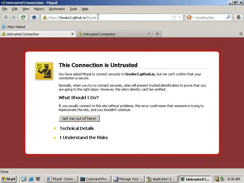Switch to Command Prompt taskbar window

tap(95, 179)
